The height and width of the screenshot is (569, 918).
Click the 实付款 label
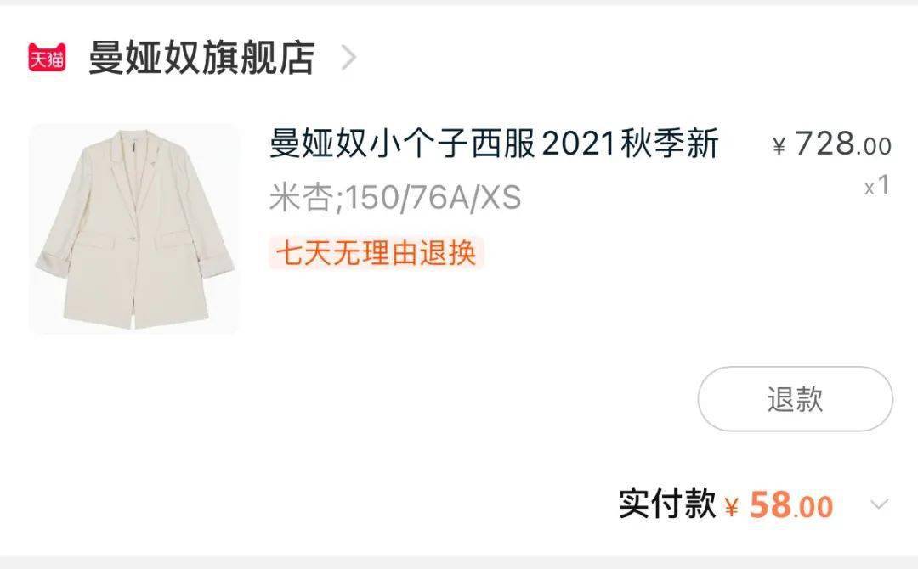tap(667, 504)
